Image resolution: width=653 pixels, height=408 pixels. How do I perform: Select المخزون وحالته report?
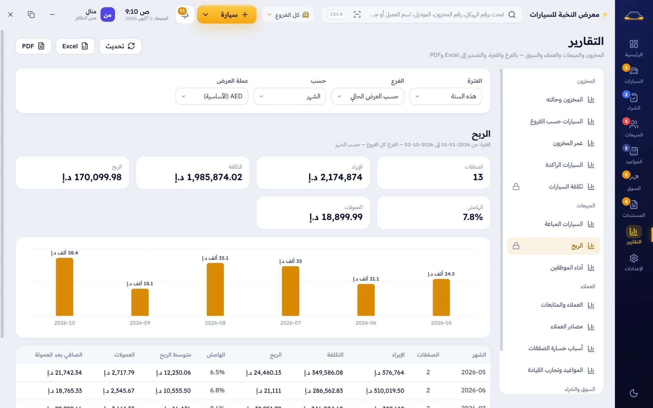(553, 100)
